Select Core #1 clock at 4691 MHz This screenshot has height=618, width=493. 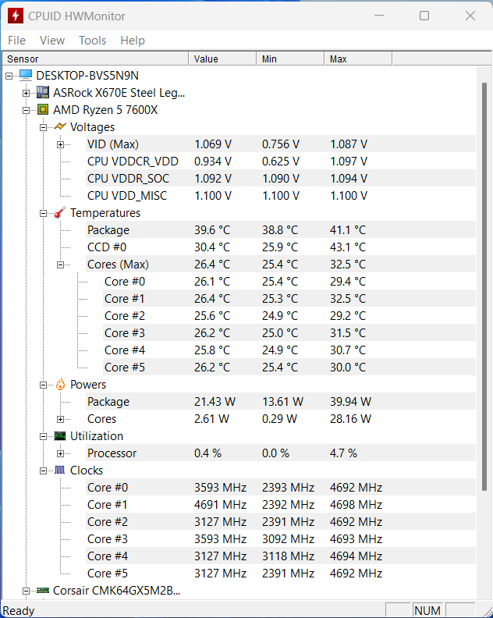(281, 505)
